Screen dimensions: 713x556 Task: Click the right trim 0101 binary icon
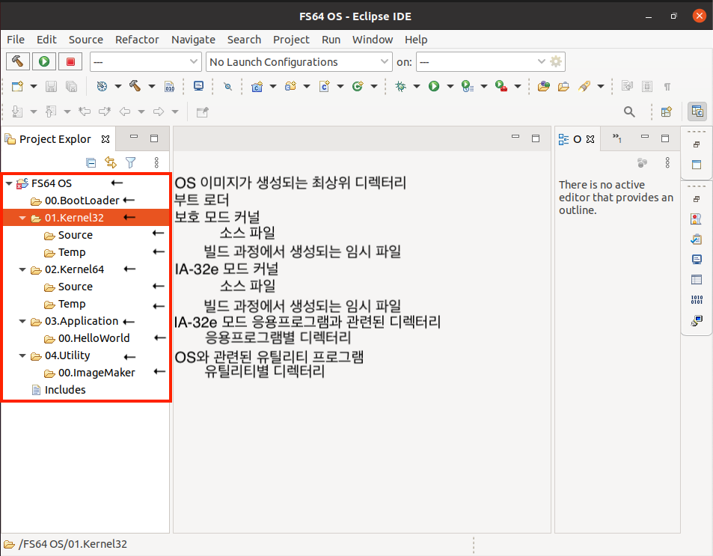click(x=697, y=299)
